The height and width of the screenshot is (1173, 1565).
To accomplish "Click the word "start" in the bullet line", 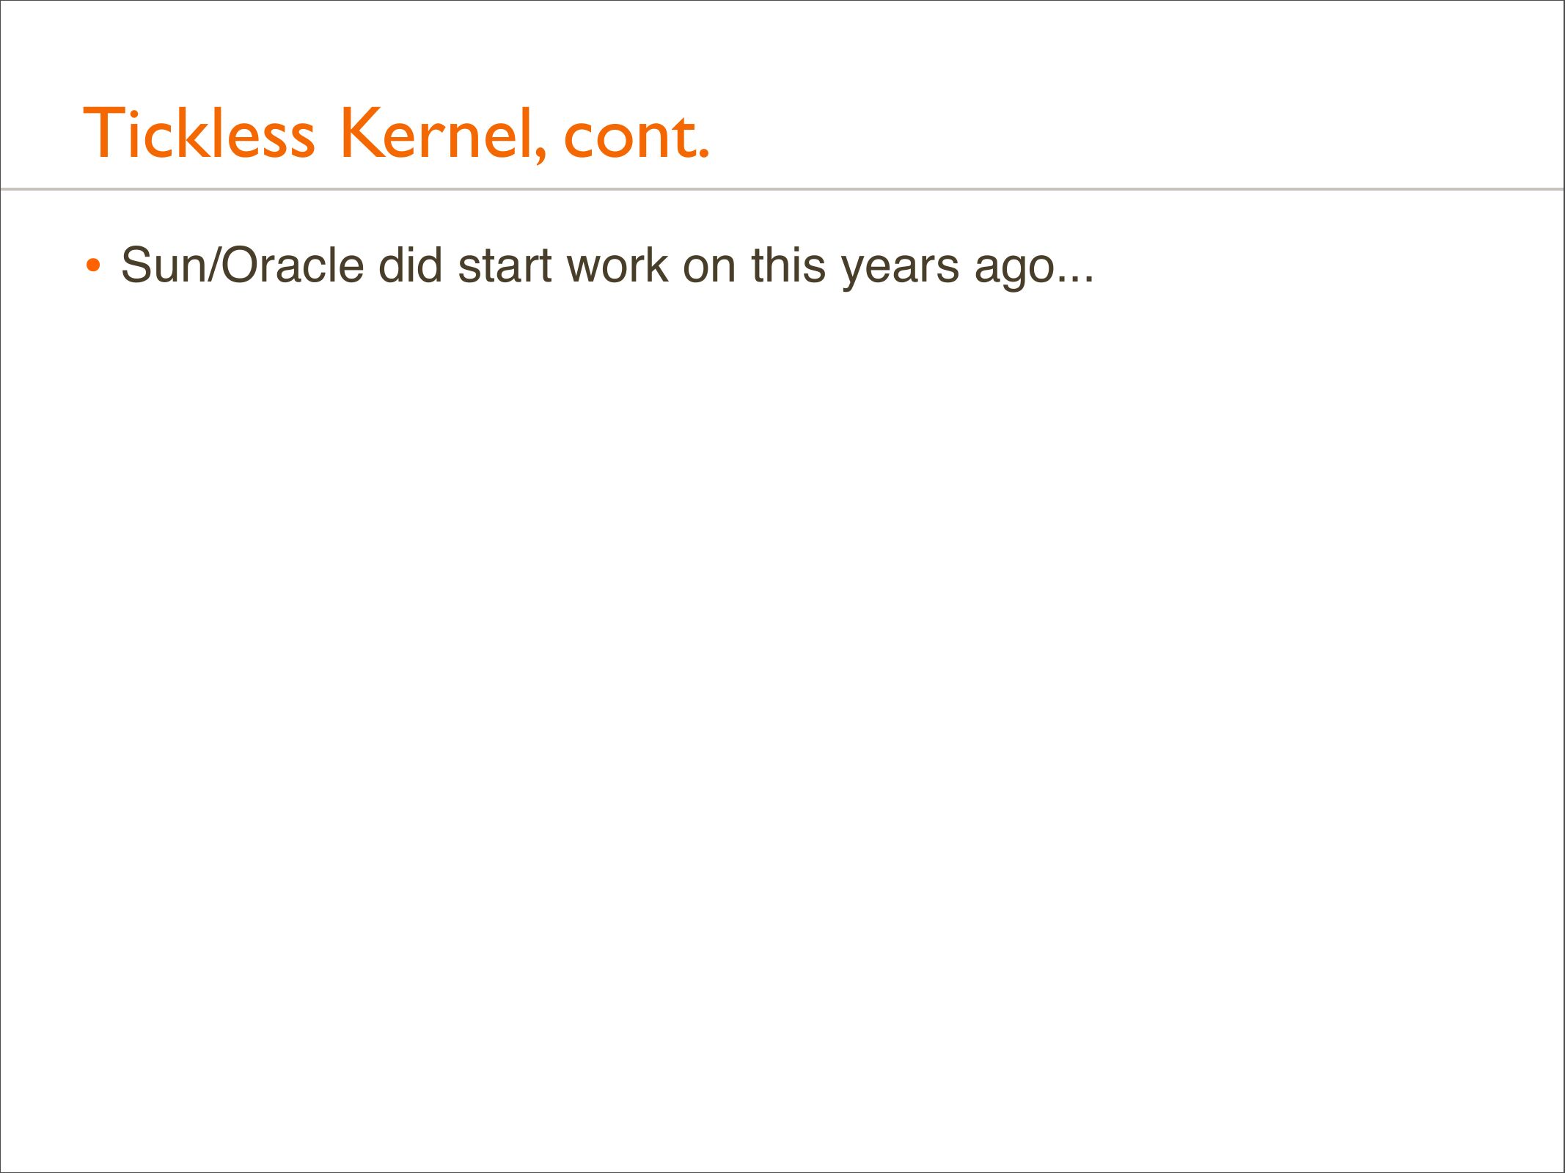I will pyautogui.click(x=505, y=265).
